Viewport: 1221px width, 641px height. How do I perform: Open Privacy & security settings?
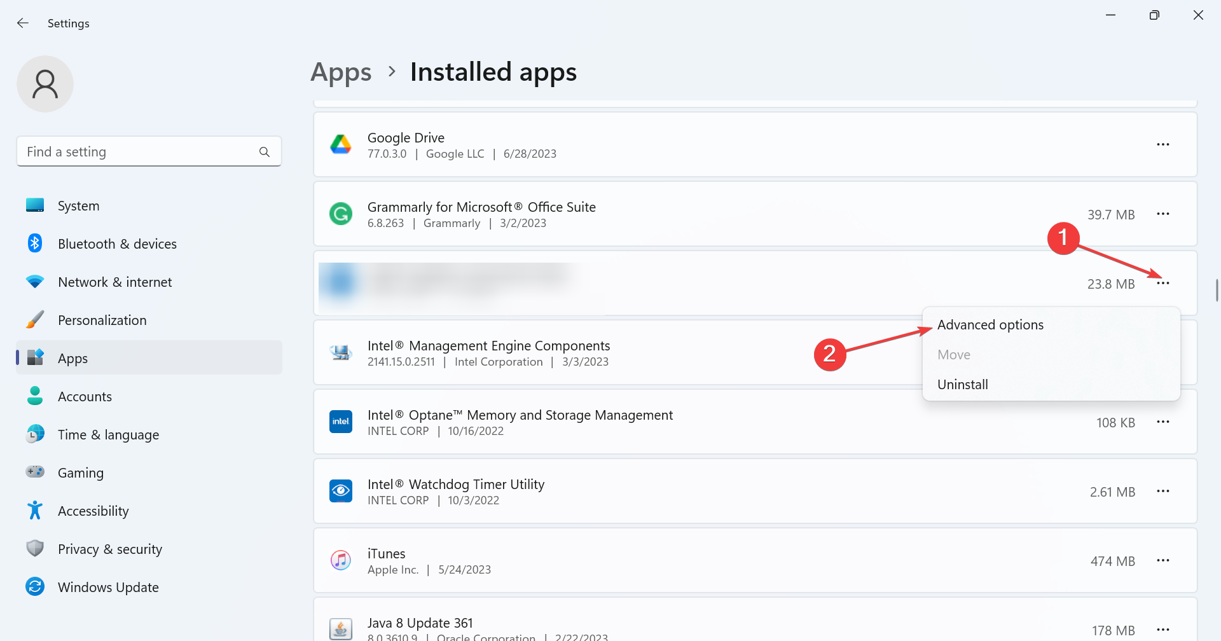click(149, 549)
